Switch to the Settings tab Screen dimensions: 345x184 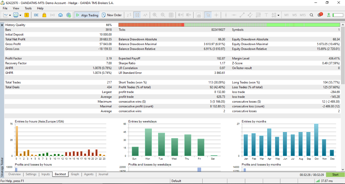(31, 174)
